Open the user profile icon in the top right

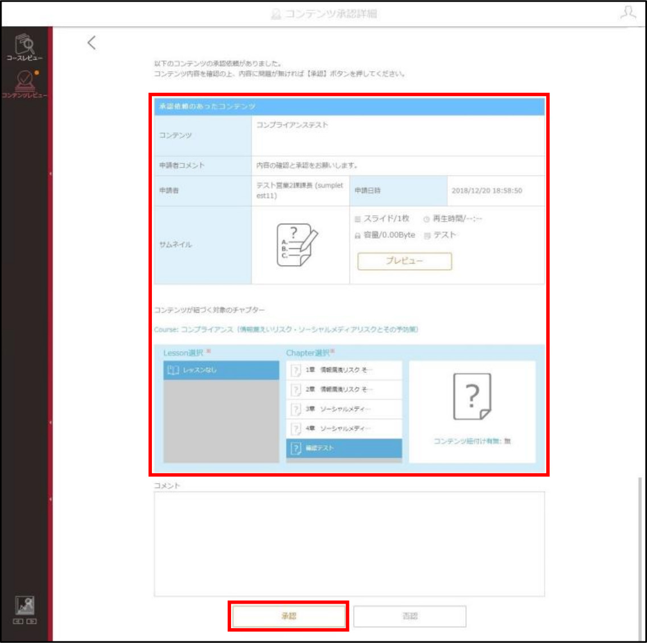tap(628, 13)
